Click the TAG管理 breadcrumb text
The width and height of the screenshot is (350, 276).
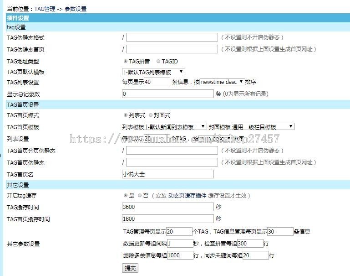pos(45,9)
